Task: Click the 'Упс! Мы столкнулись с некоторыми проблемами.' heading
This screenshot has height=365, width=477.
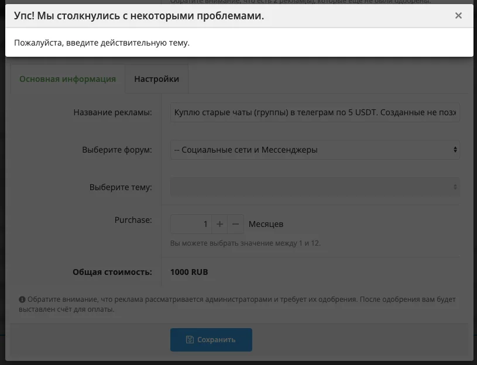Action: click(139, 15)
